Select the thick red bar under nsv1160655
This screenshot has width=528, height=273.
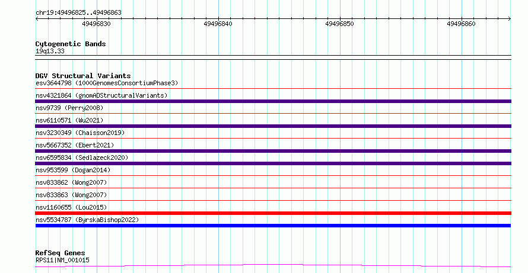click(273, 213)
